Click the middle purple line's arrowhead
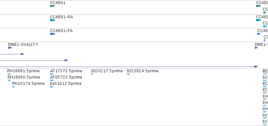 point(66,60)
